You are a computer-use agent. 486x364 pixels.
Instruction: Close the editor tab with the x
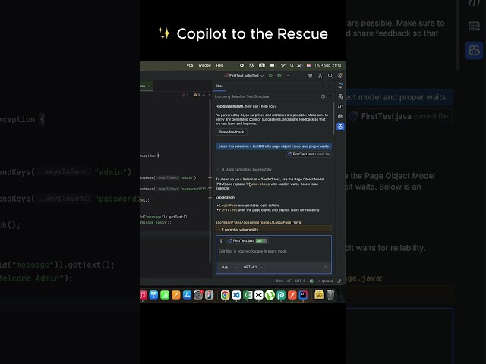click(x=149, y=86)
